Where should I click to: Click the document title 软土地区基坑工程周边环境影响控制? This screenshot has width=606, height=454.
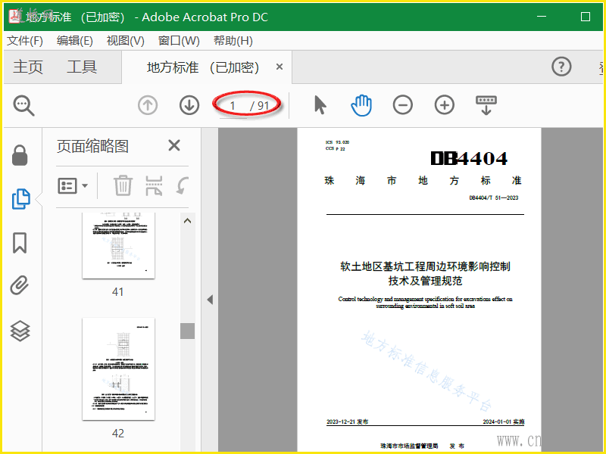click(x=425, y=266)
